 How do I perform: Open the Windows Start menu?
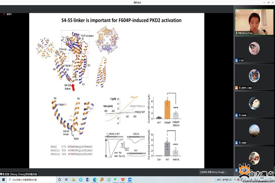tap(3, 180)
